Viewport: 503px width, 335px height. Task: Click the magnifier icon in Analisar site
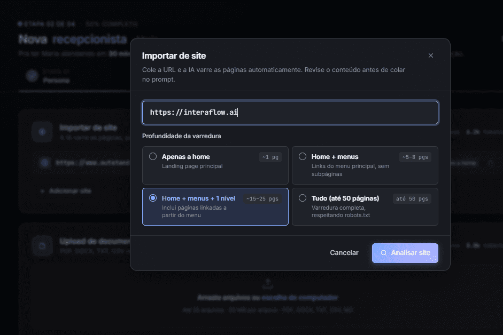[x=383, y=253]
